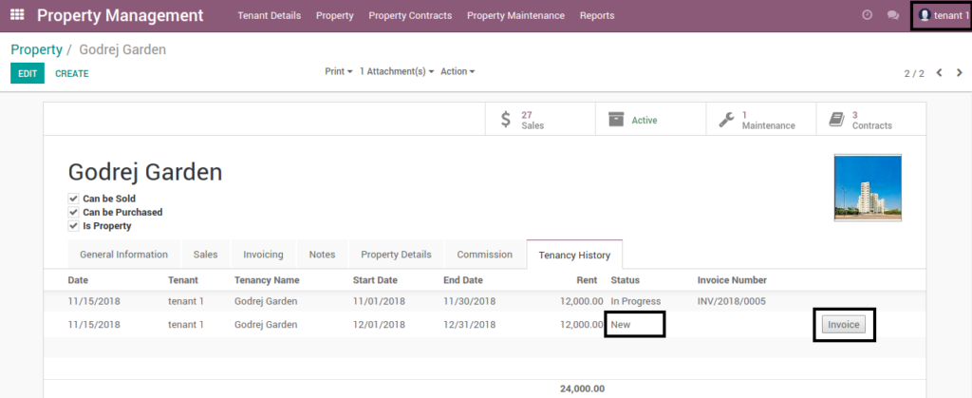Toggle the Can be Sold checkbox
Screen dimensions: 972x398
(x=73, y=199)
